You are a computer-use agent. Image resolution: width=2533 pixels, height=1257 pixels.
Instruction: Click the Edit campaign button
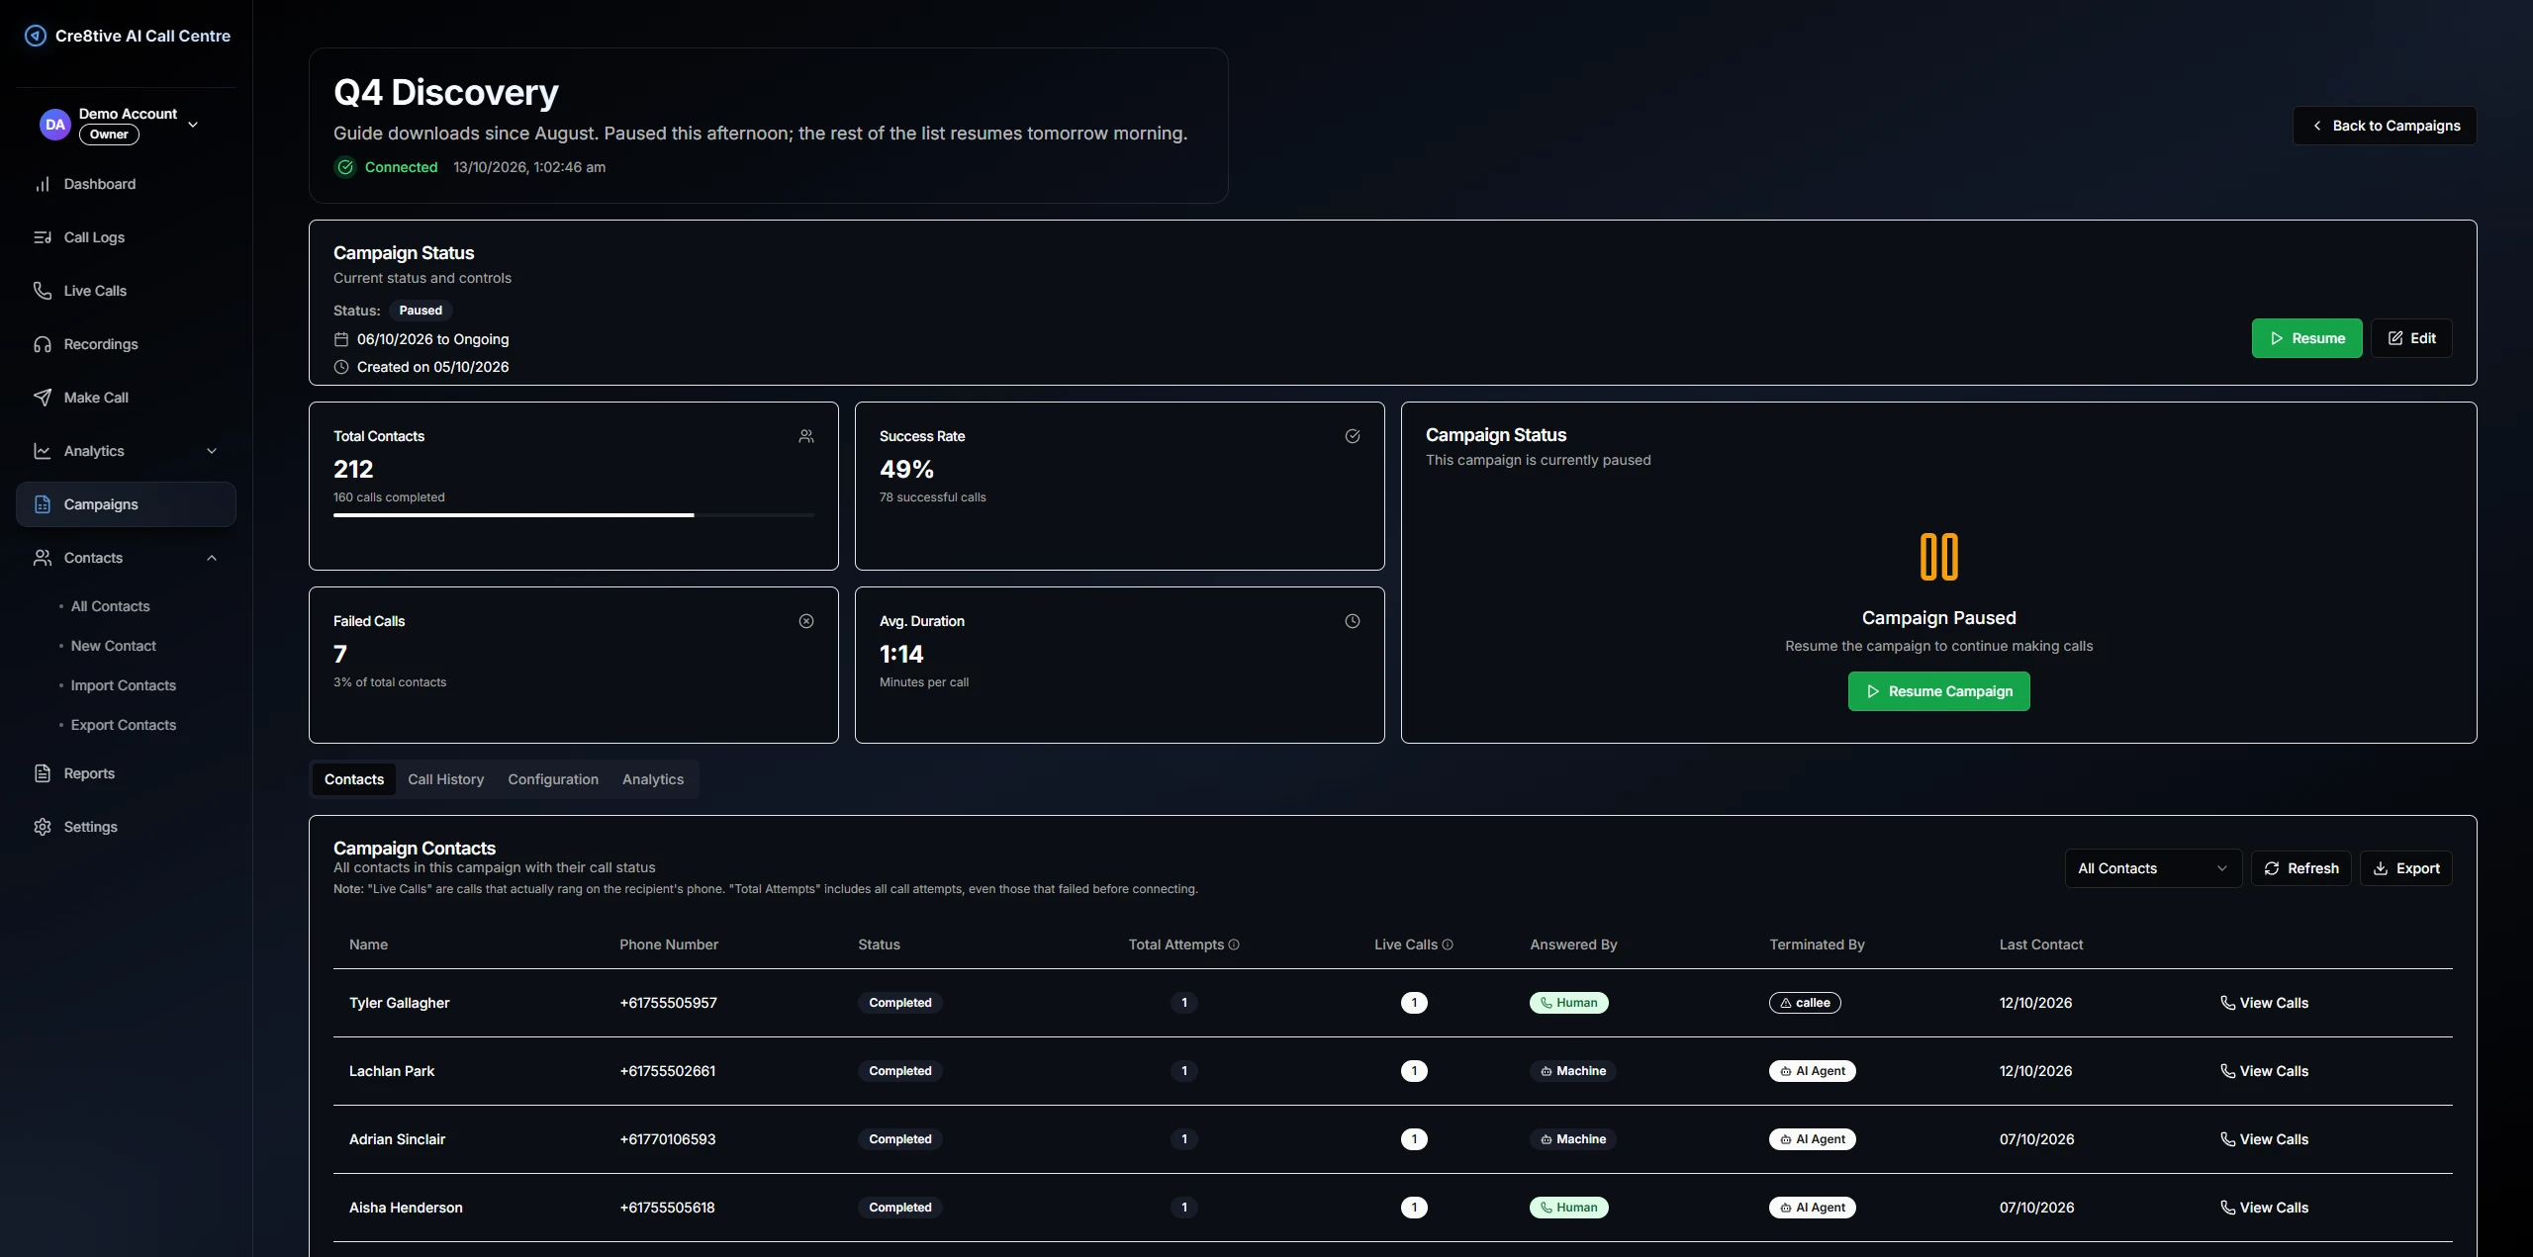coord(2411,338)
